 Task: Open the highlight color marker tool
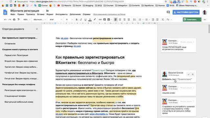pyautogui.click(x=95, y=20)
